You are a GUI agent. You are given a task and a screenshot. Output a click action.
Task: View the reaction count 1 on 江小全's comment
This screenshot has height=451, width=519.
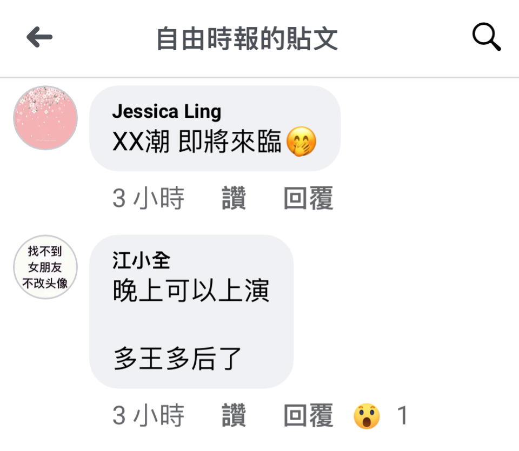pyautogui.click(x=402, y=415)
